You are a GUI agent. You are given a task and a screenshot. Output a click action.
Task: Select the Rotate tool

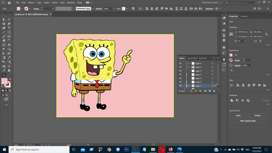pyautogui.click(x=9, y=41)
